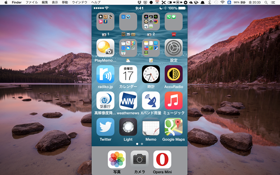Open the Photos (写真) app in dock

click(117, 159)
